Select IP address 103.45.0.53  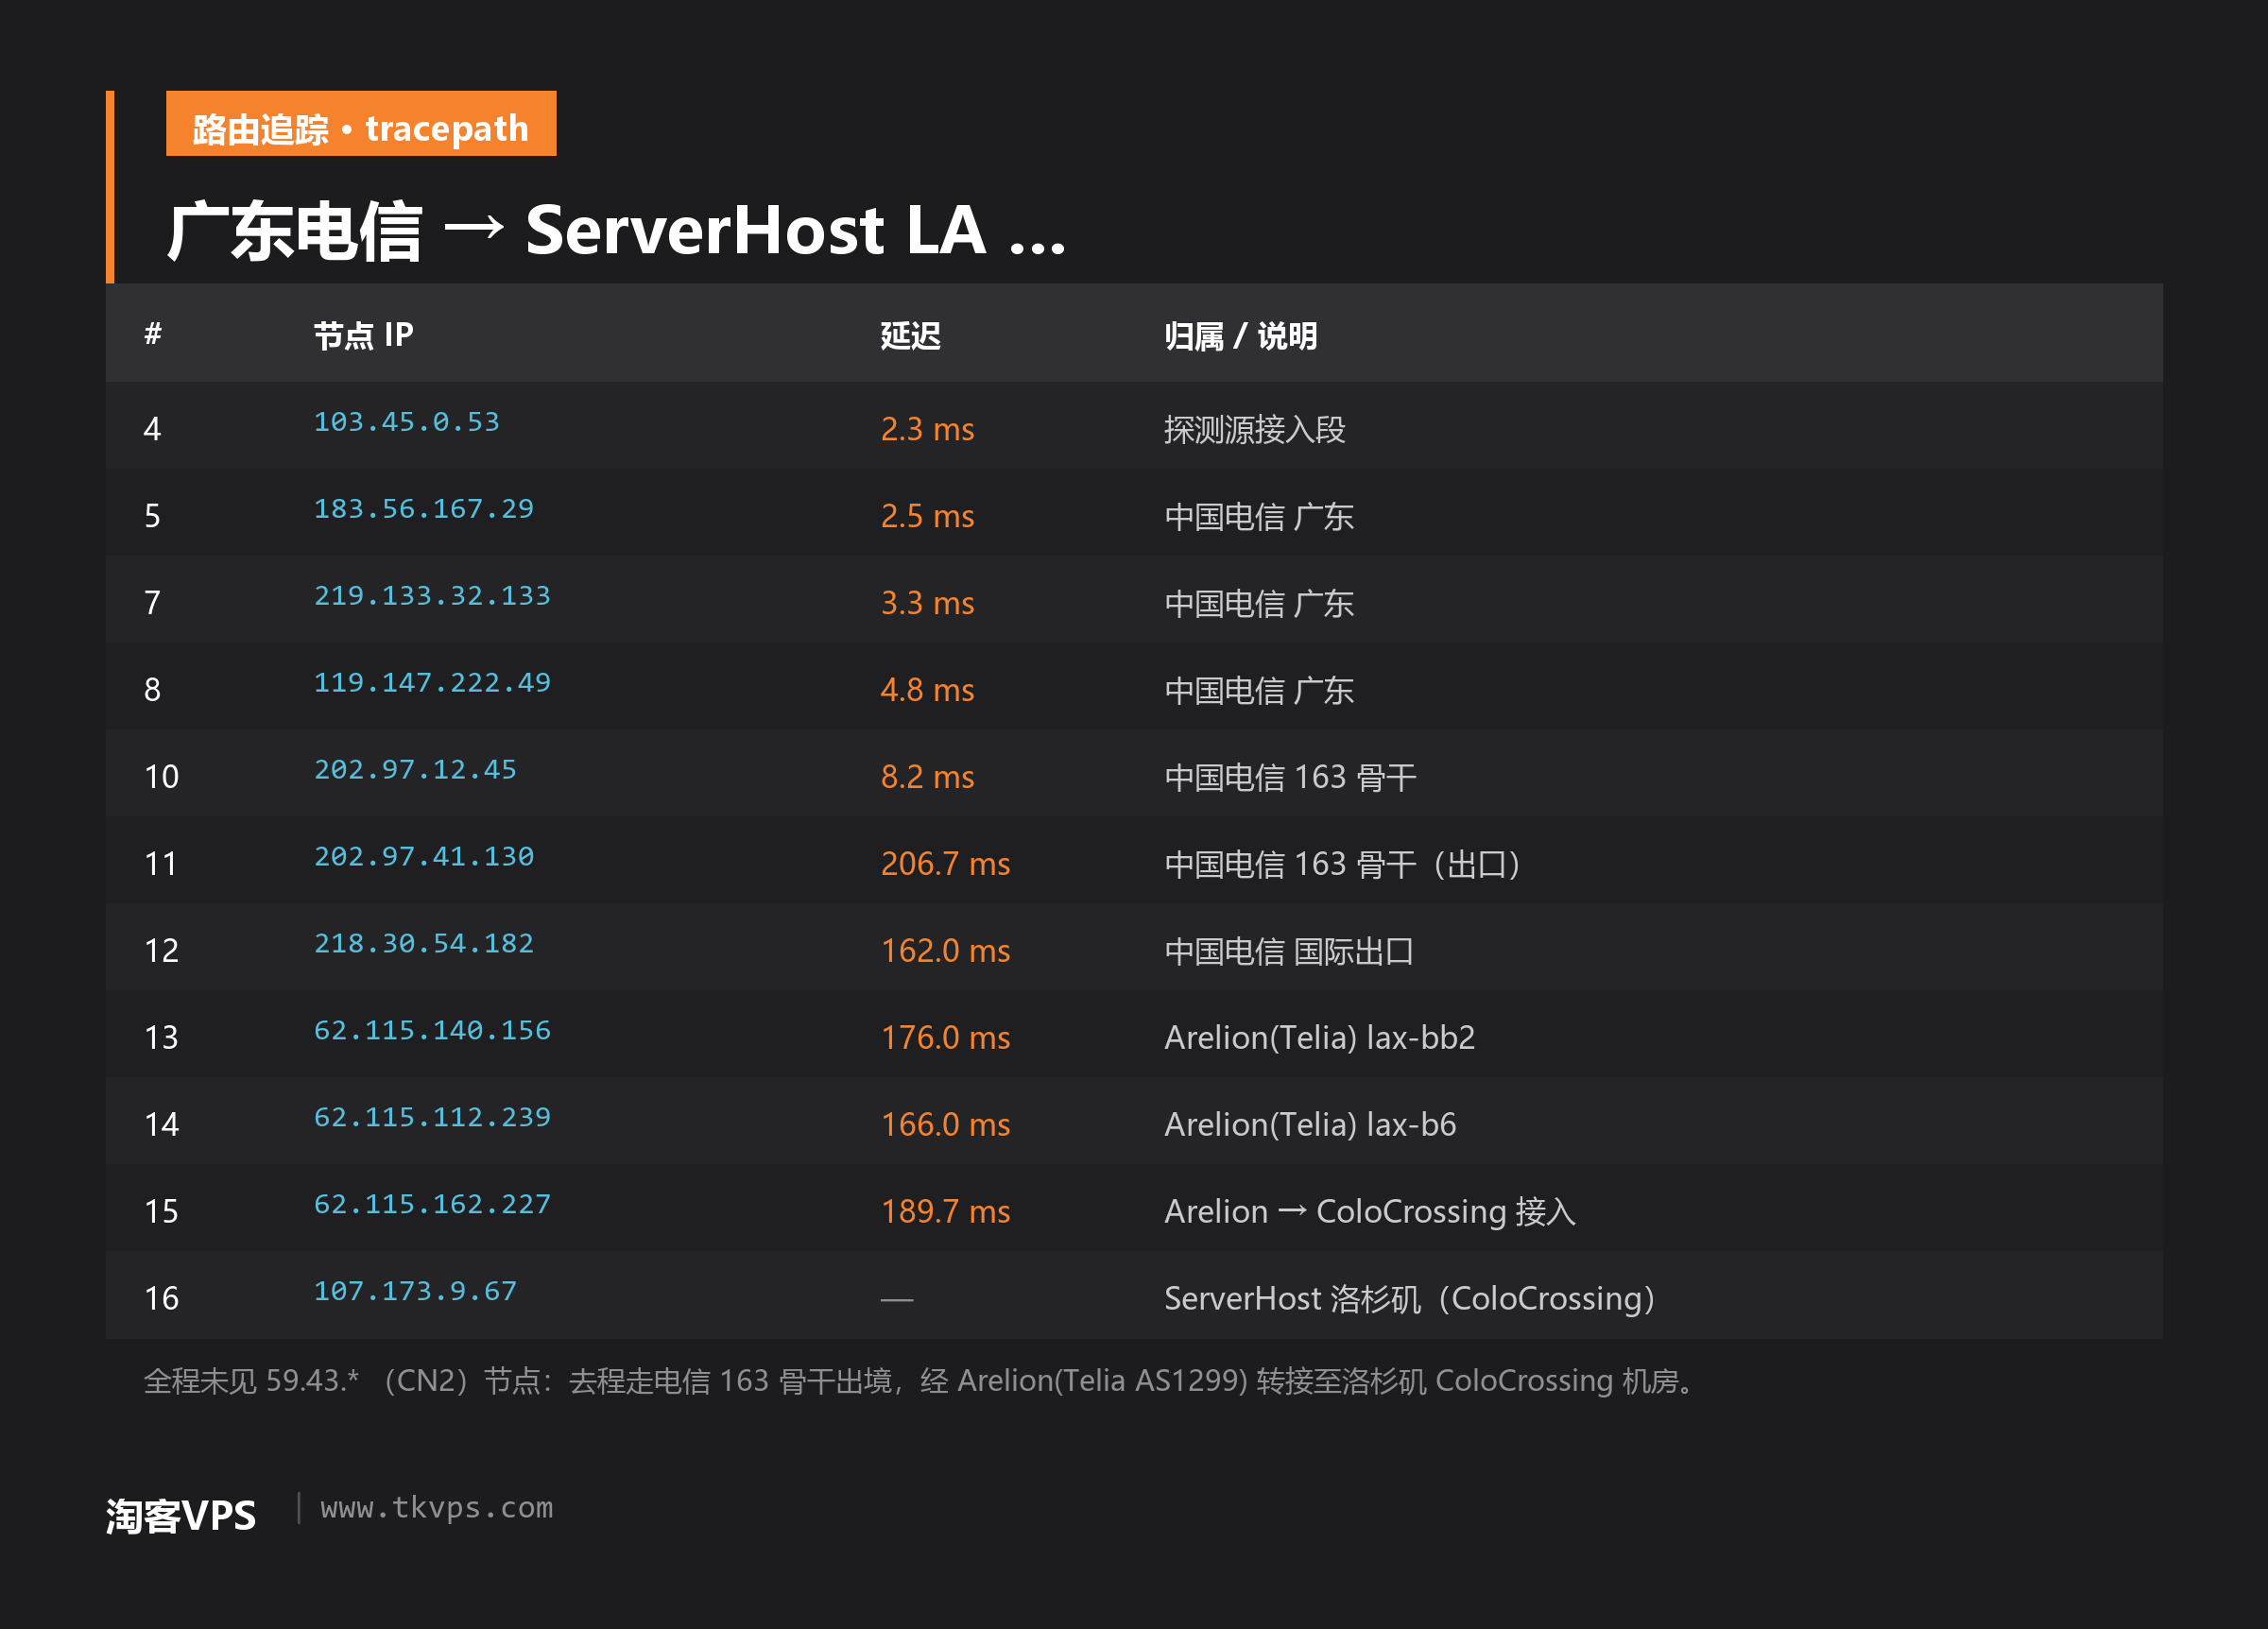coord(407,422)
